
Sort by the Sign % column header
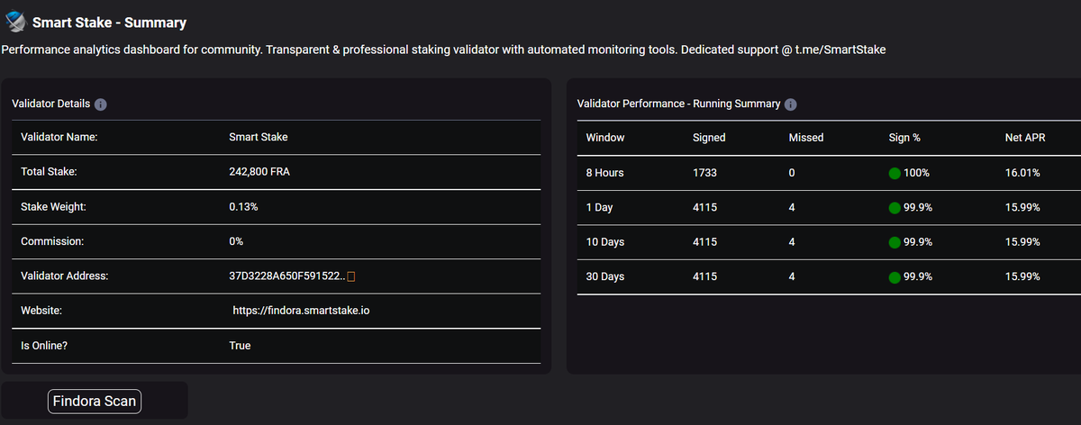click(904, 138)
